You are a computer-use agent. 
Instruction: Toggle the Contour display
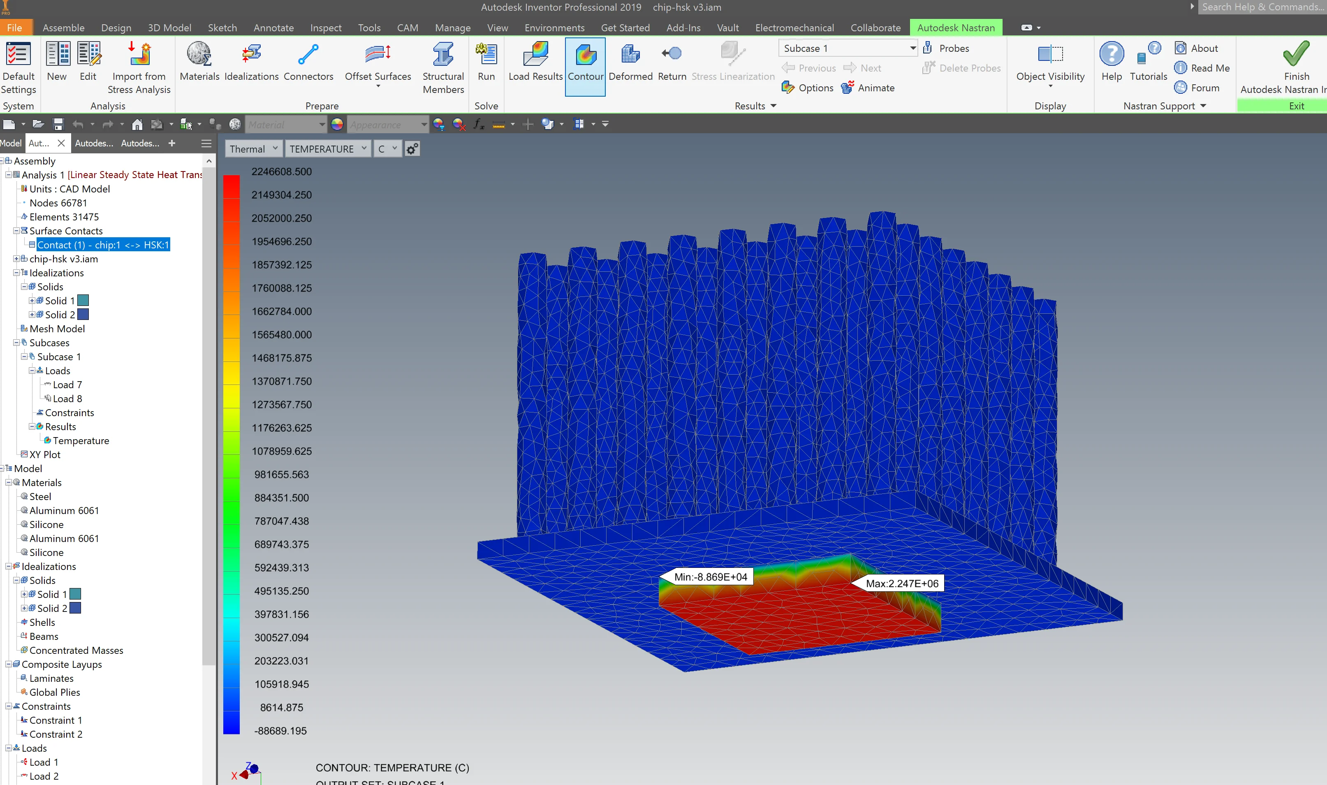[586, 67]
